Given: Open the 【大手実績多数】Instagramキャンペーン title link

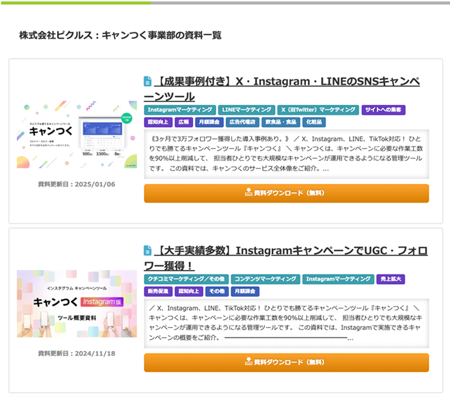Looking at the screenshot, I should click(x=286, y=258).
